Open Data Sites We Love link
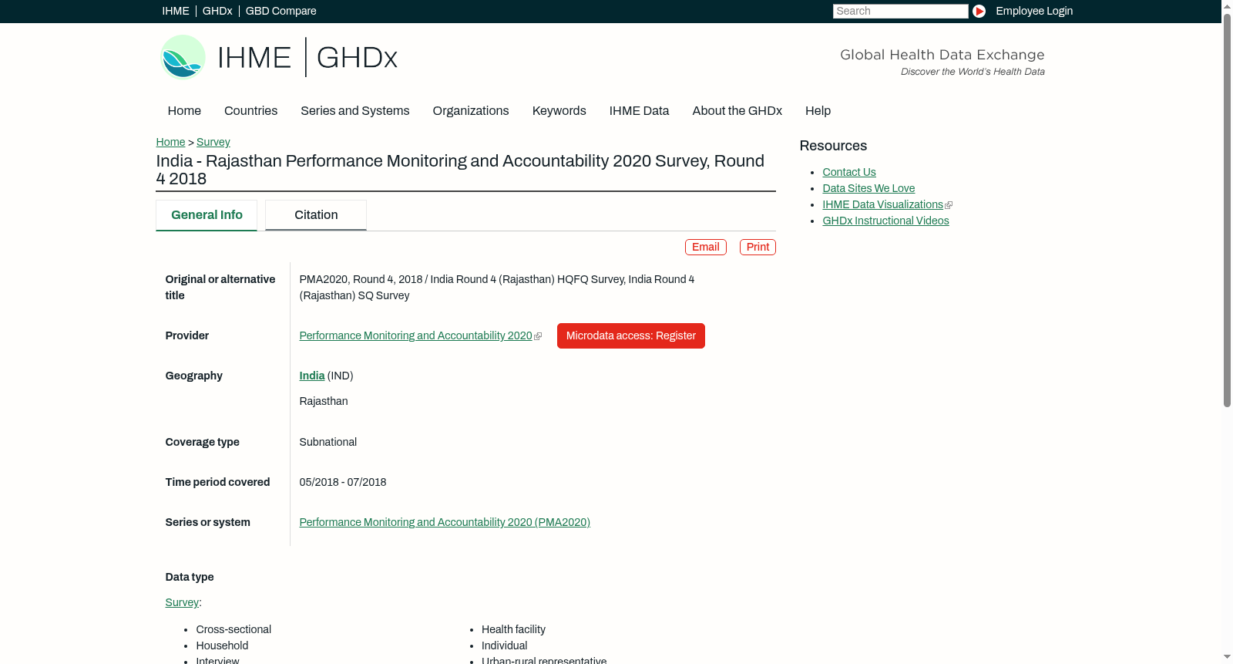Image resolution: width=1233 pixels, height=664 pixels. tap(868, 188)
